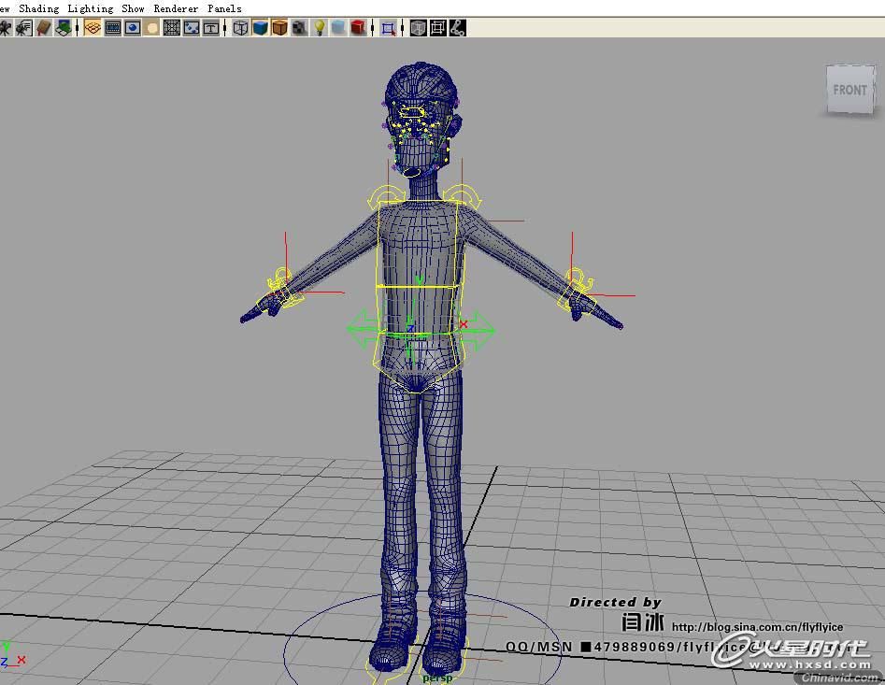Click the red cube high quality icon
885x685 pixels.
click(x=358, y=28)
